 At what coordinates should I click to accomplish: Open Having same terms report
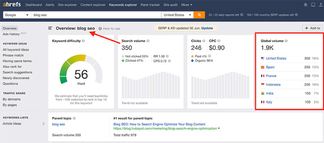pos(17,61)
